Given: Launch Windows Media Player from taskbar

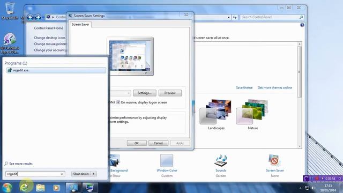Looking at the screenshot, I should coord(57,188).
